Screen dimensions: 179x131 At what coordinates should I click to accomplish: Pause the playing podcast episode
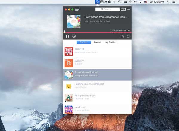click(67, 36)
